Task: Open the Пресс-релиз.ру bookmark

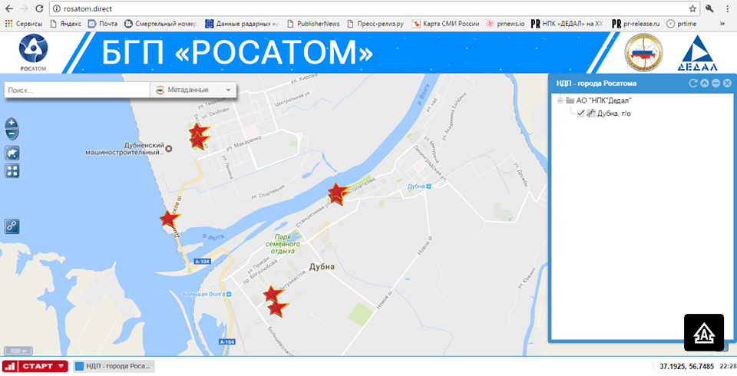Action: 375,24
